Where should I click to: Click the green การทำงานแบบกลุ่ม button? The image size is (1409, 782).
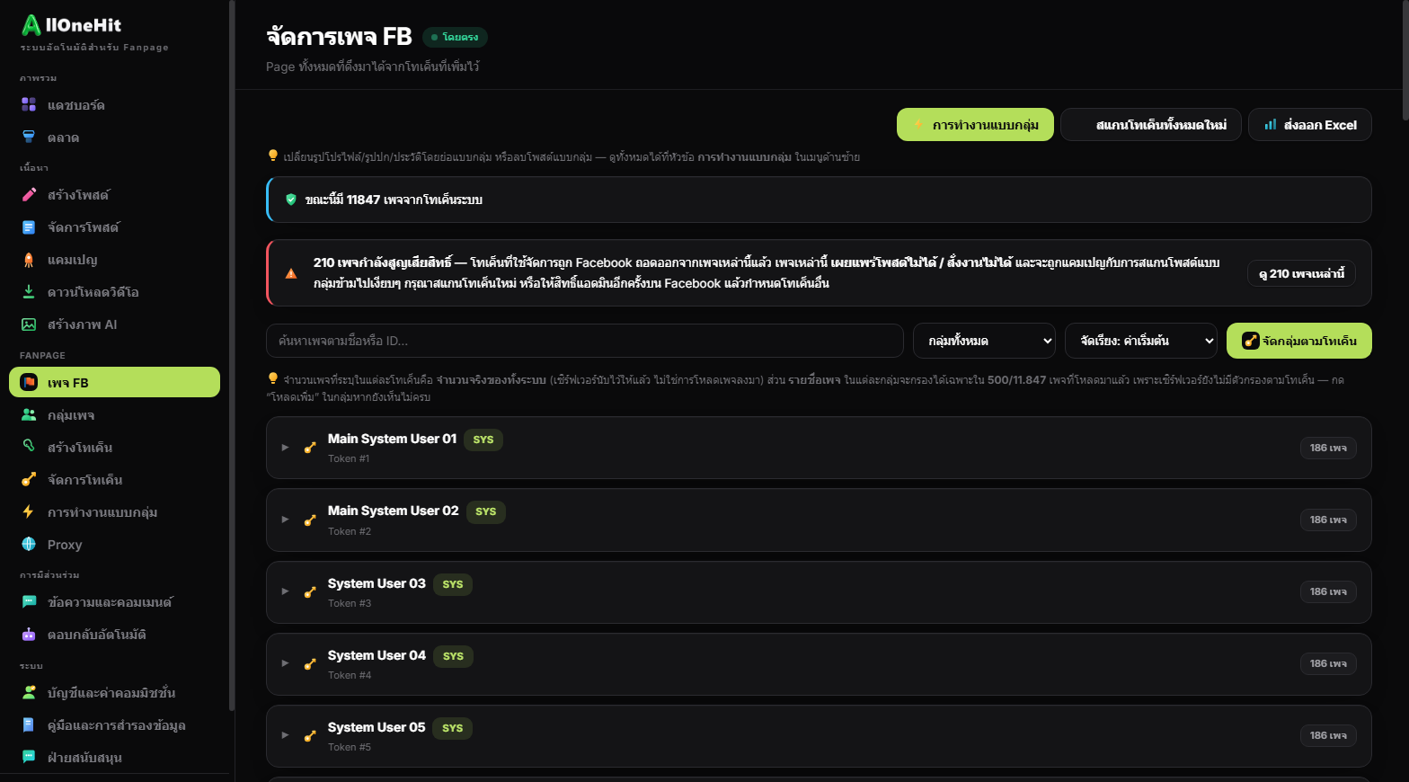pos(975,125)
